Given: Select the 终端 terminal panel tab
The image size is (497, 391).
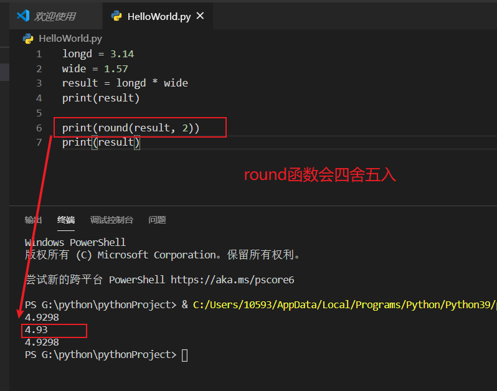Looking at the screenshot, I should point(66,220).
